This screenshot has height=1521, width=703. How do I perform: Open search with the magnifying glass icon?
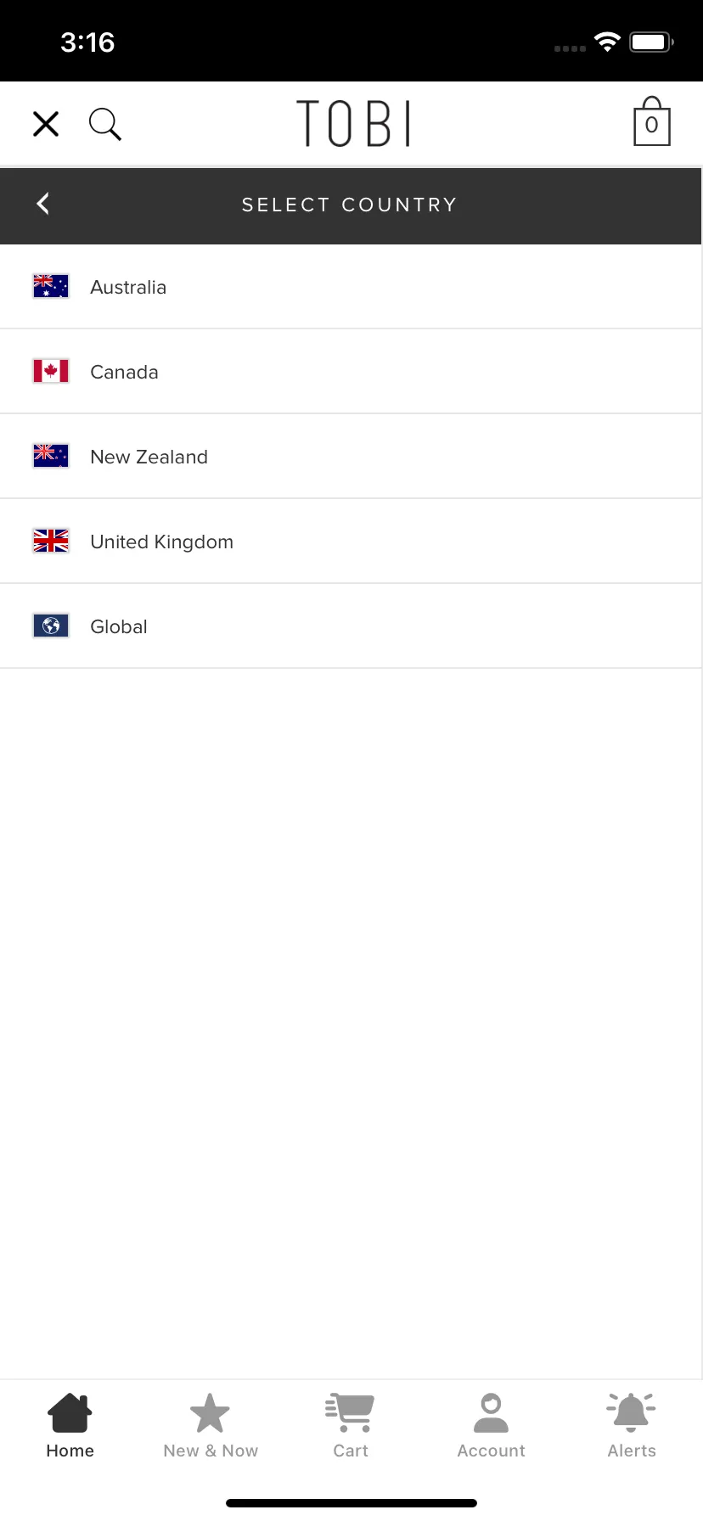[105, 124]
